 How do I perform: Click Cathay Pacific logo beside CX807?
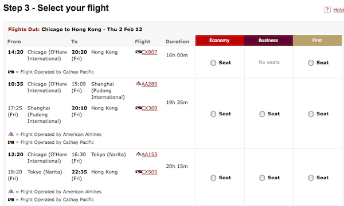138,52
